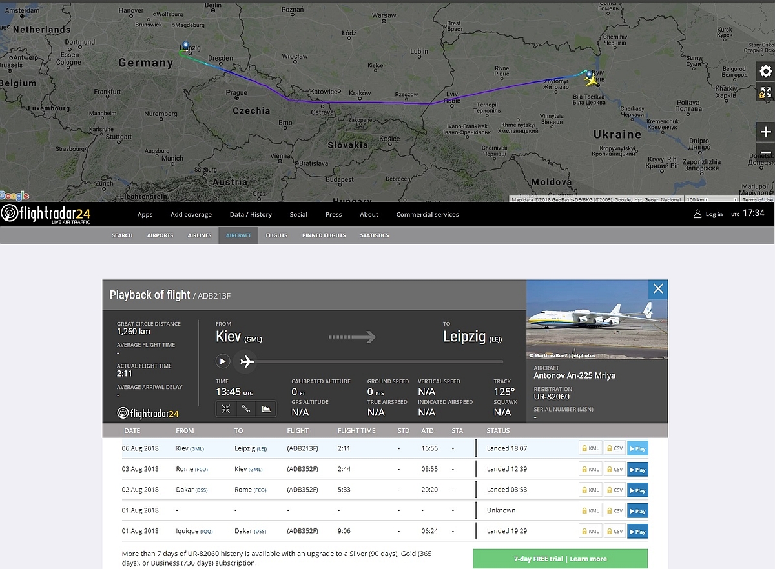Play the 06 Aug 2018 Kiev–Leipzig flight

coord(637,448)
